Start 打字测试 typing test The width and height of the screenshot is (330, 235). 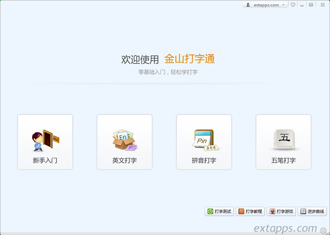coord(219,211)
